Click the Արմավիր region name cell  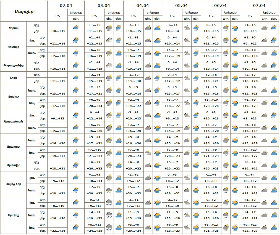click(13, 165)
